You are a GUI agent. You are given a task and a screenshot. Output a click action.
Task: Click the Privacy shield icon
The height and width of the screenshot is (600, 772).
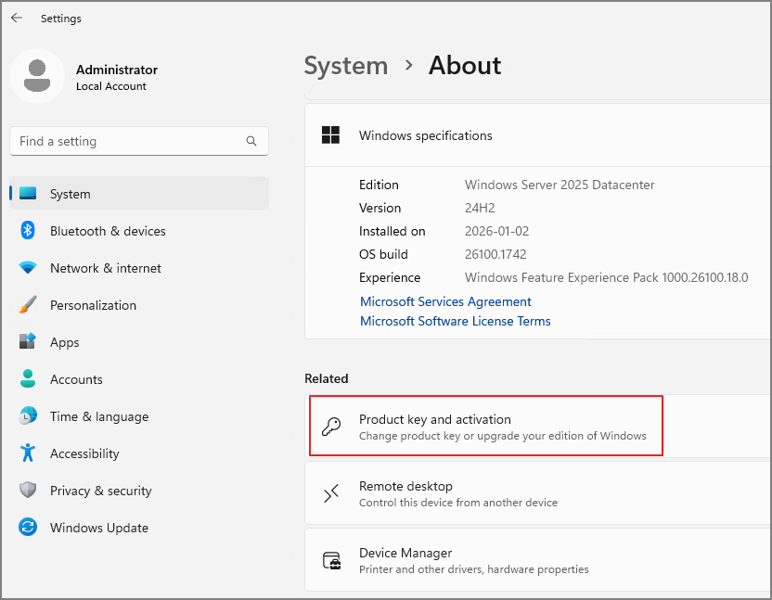(x=28, y=490)
